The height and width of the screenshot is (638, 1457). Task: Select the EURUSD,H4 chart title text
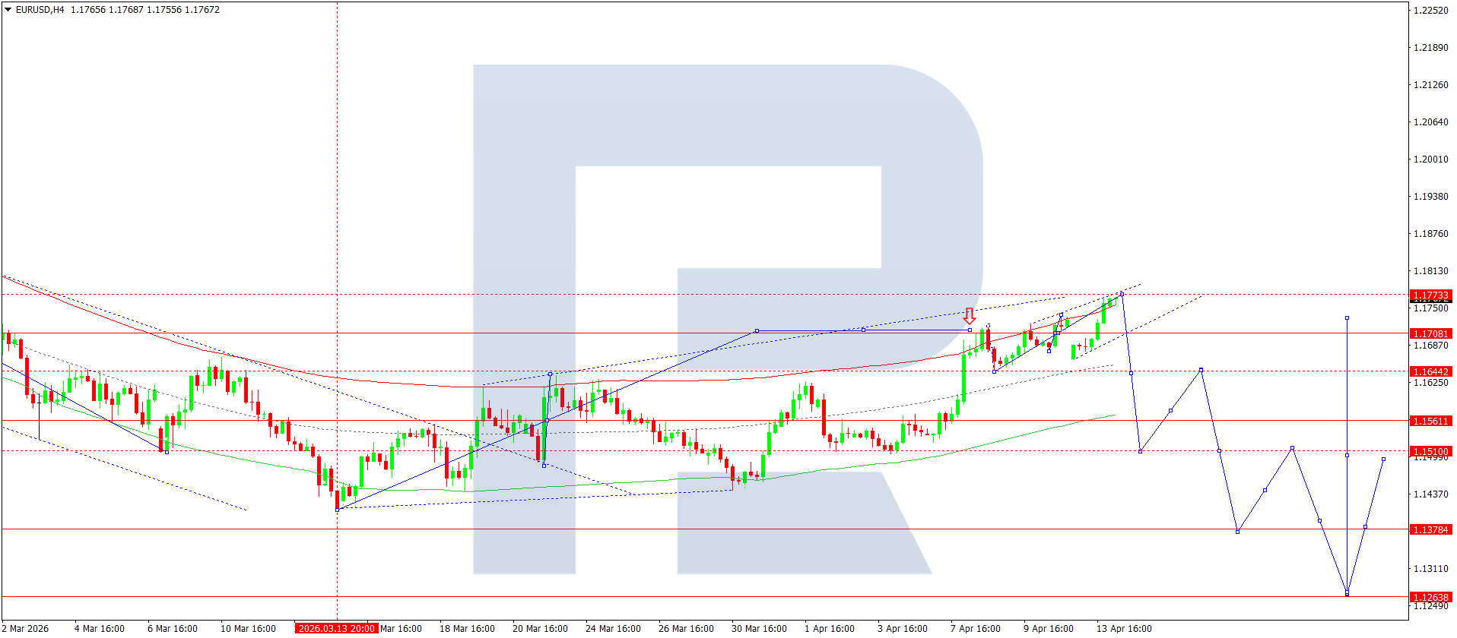pos(40,10)
